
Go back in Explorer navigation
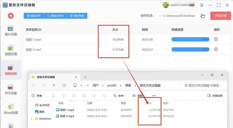(34, 85)
